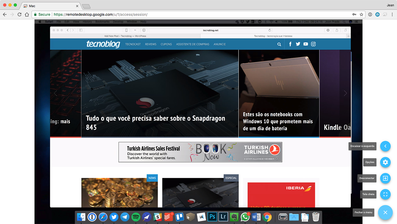
Task: Open tecnoblog's Facebook icon
Action: (290, 44)
